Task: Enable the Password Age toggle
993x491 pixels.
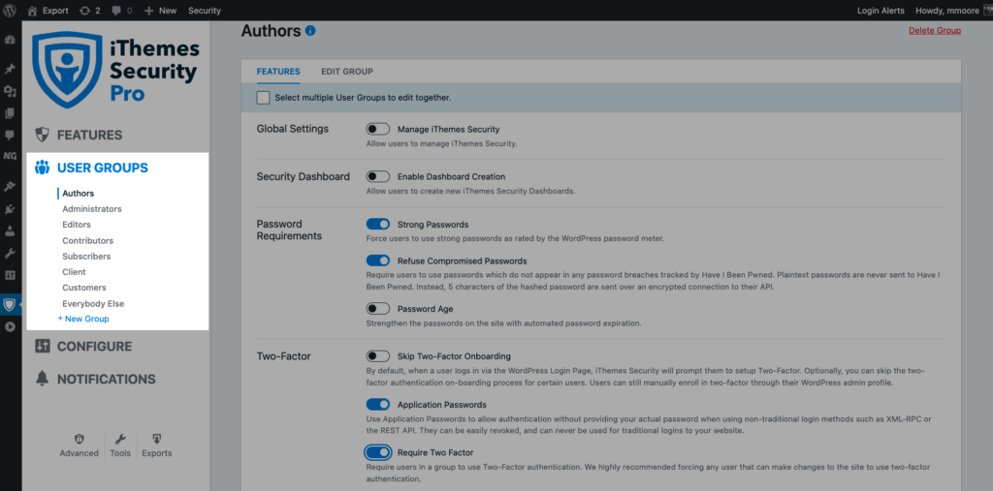Action: tap(378, 309)
